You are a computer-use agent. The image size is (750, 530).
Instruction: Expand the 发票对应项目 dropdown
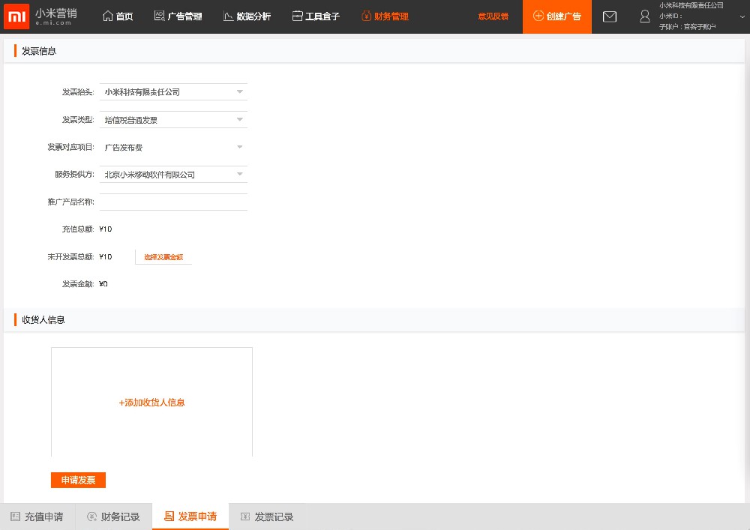173,148
